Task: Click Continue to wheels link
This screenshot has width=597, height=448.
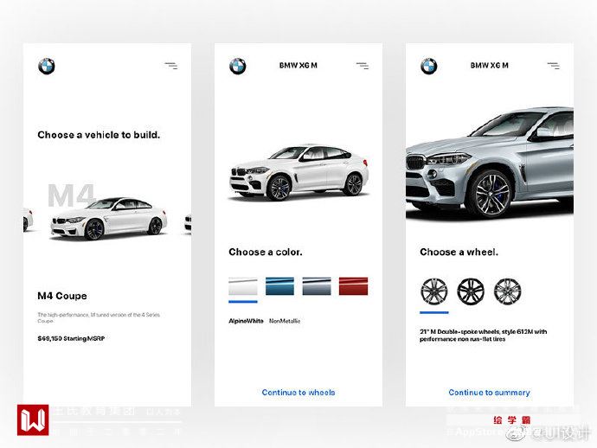Action: tap(298, 393)
